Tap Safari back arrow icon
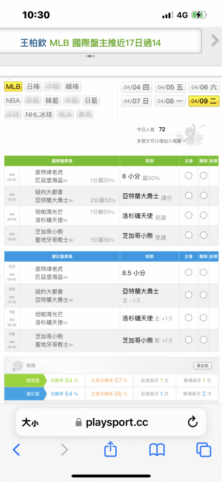 coord(16,450)
